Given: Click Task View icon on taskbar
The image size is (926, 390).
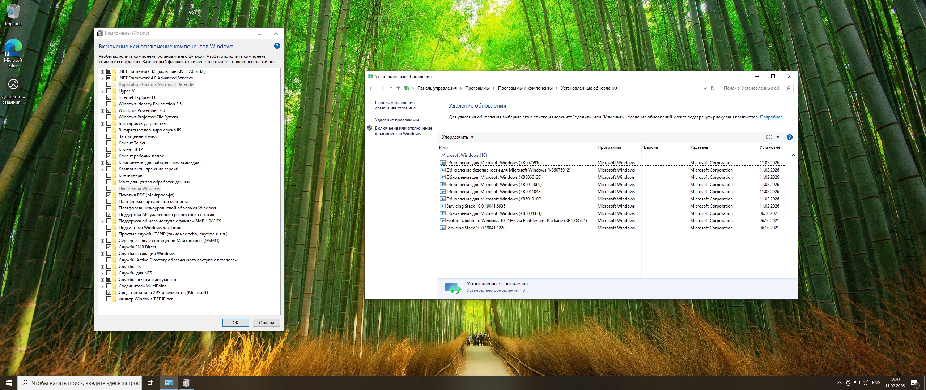Looking at the screenshot, I should pos(150,383).
